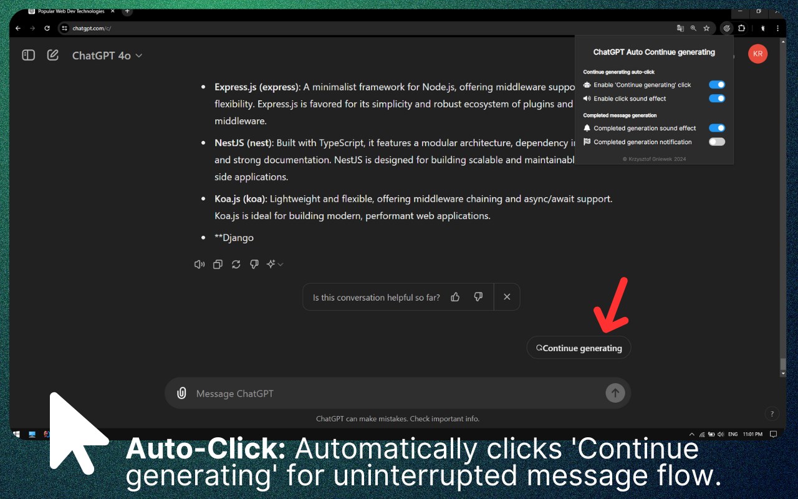
Task: Focus the Message ChatGPT input field
Action: [398, 394]
